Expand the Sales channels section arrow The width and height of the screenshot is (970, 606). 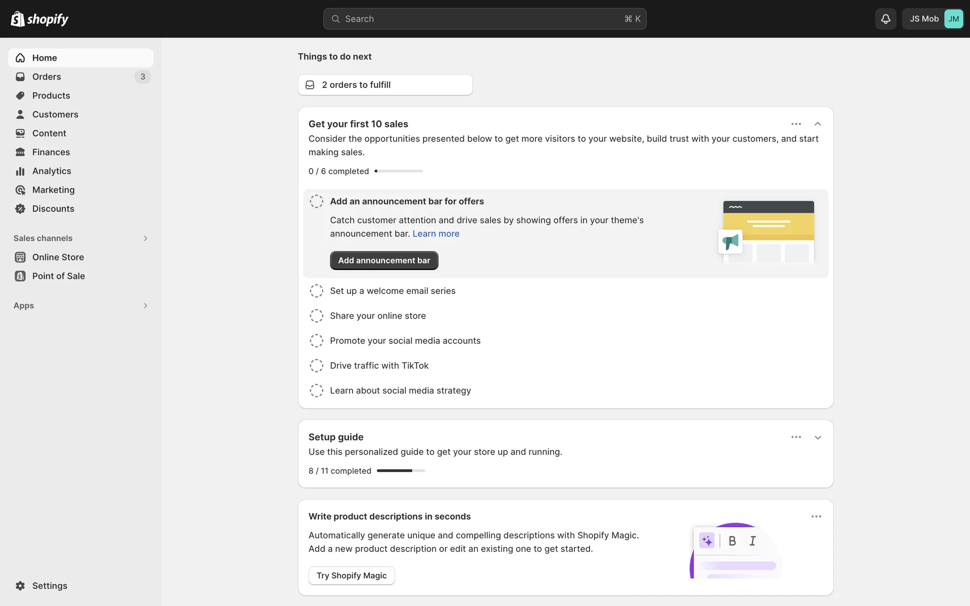pos(145,238)
